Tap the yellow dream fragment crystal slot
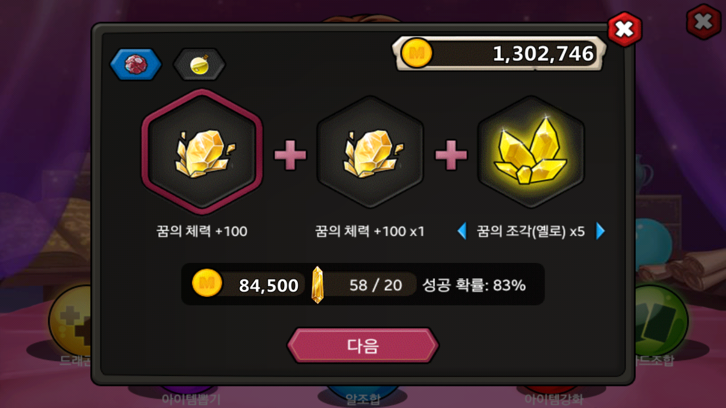 pos(530,152)
